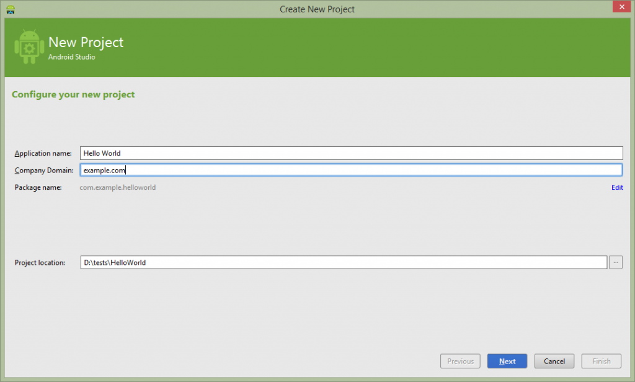
Task: Click the Finish button
Action: (x=601, y=361)
